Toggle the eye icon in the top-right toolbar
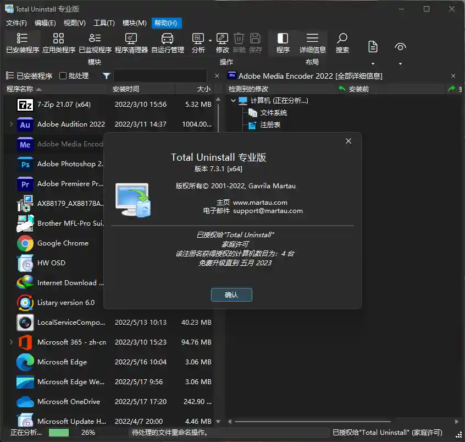This screenshot has width=465, height=442. click(x=400, y=47)
